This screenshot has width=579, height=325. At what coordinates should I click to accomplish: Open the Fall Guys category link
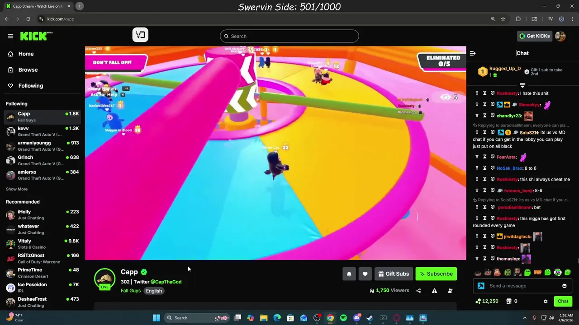click(131, 291)
